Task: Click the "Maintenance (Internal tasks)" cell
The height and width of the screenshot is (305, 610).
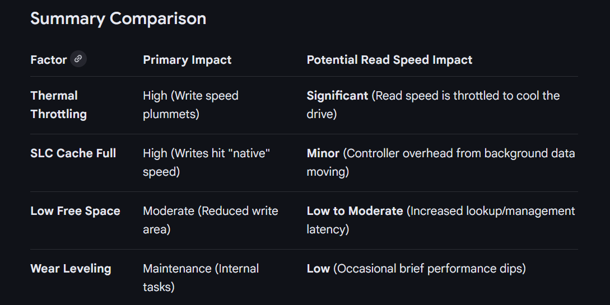Action: [x=201, y=278]
